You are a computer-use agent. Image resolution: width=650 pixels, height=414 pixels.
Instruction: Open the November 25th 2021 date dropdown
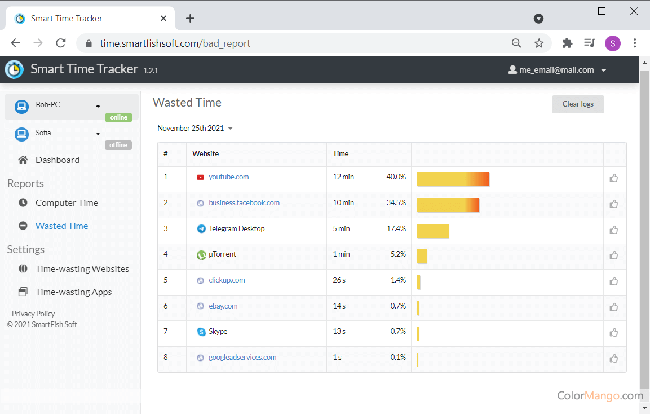click(x=195, y=128)
